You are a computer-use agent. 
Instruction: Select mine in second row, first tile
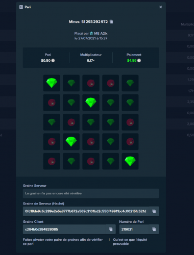[x=52, y=103]
